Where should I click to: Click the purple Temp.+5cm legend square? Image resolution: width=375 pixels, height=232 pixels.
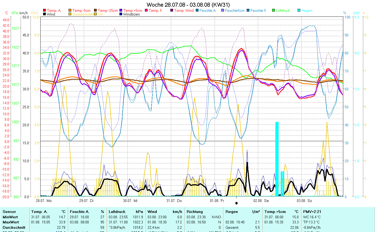coord(121,11)
